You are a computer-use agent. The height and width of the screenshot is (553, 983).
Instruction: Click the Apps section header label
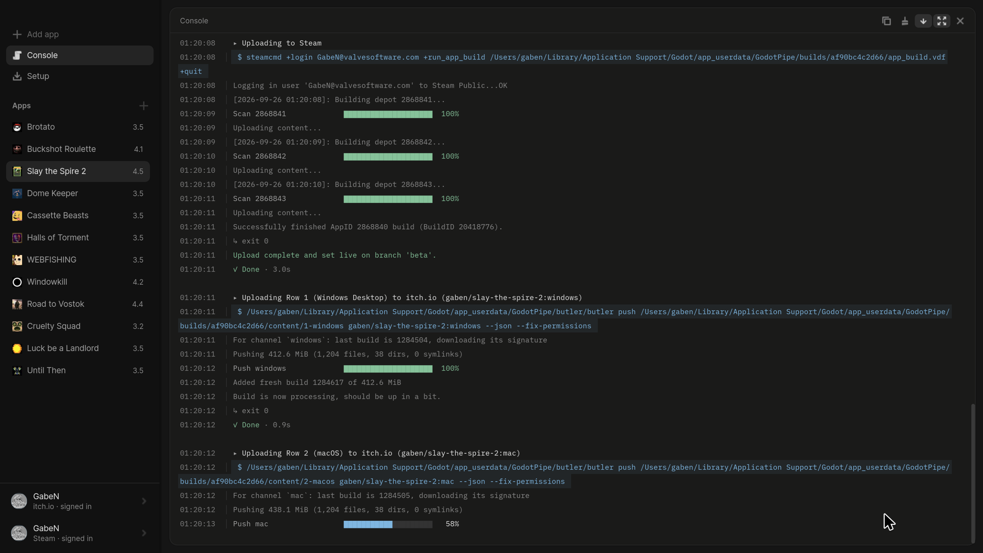[x=22, y=106]
